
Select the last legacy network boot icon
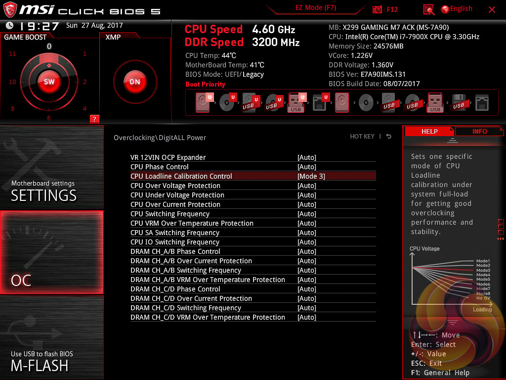coord(482,103)
